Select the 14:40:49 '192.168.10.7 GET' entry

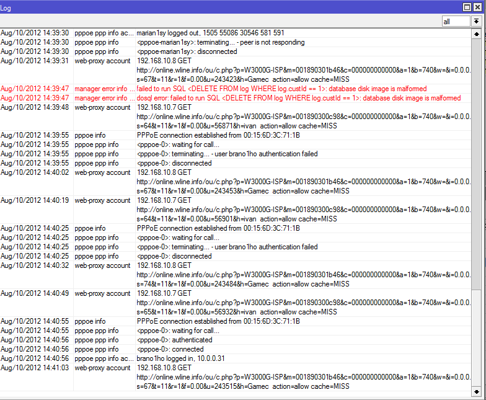[x=236, y=303]
